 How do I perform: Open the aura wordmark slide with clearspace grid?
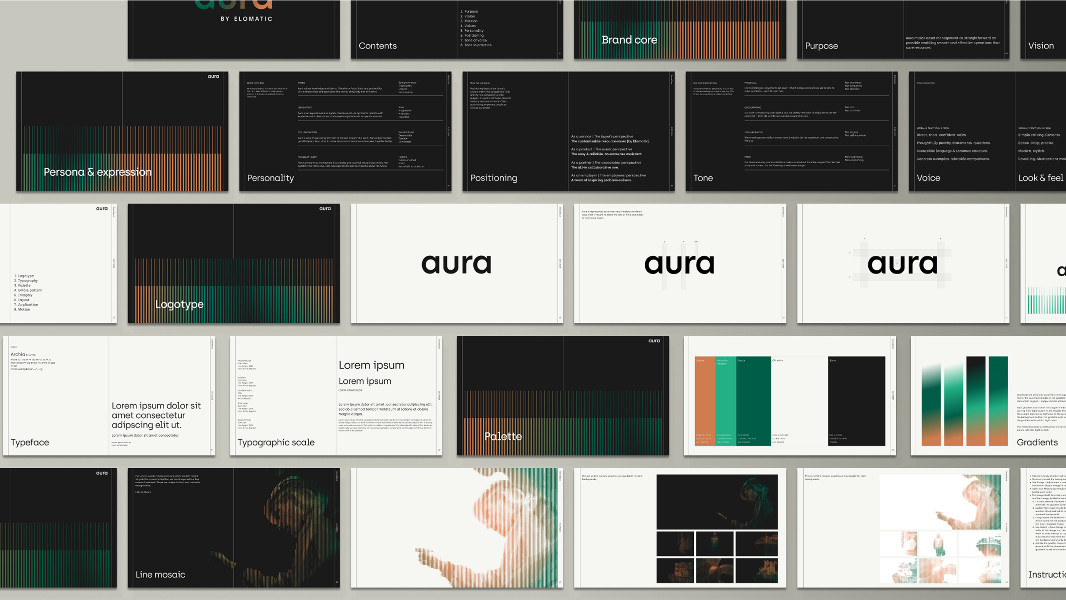(903, 263)
